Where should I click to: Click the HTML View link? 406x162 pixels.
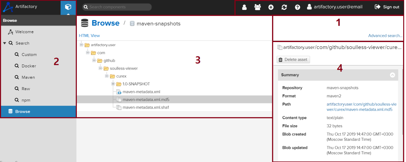[x=89, y=36]
